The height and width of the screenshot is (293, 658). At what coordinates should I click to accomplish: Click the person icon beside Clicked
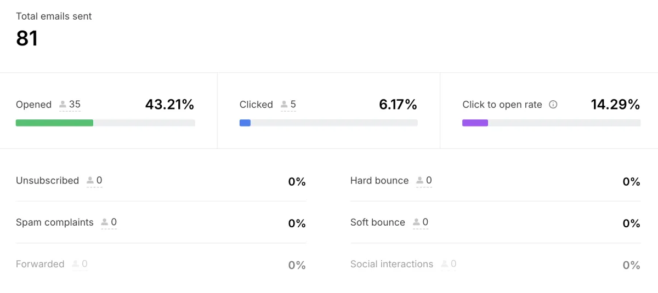coord(284,105)
